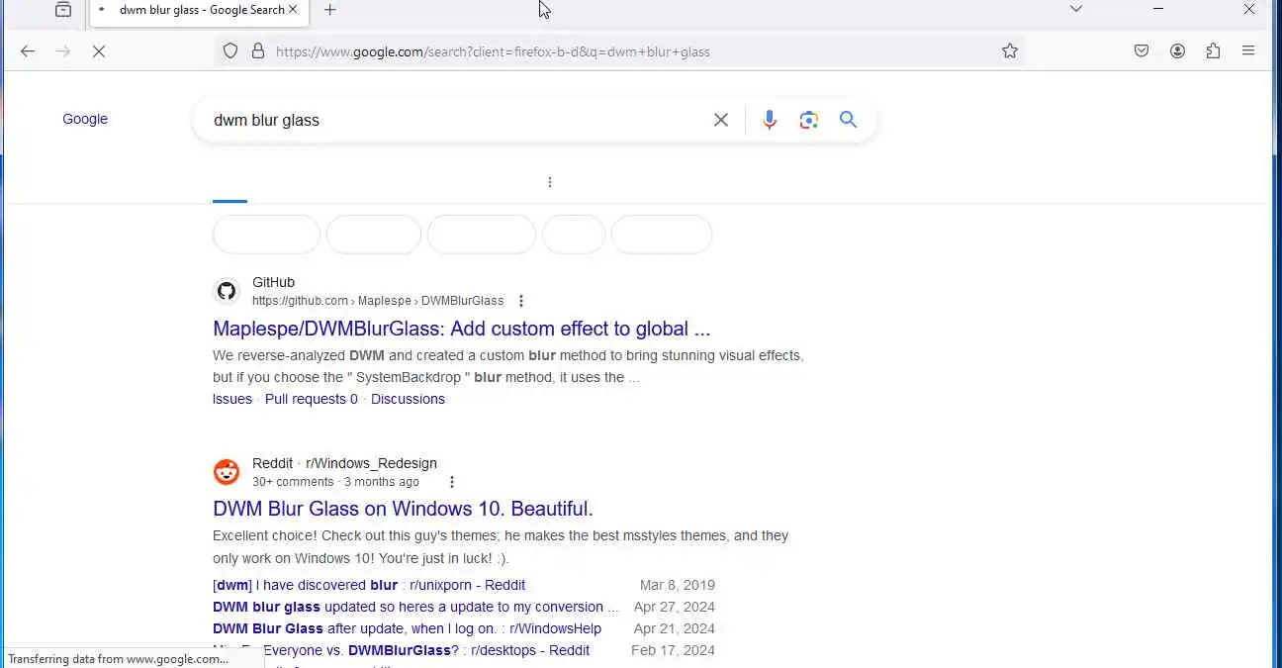Click the Apr 21, 2024 date
The width and height of the screenshot is (1282, 668).
tap(675, 628)
